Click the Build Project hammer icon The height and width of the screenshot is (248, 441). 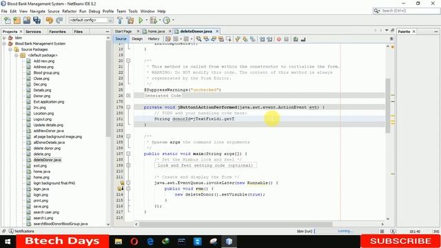(x=120, y=20)
